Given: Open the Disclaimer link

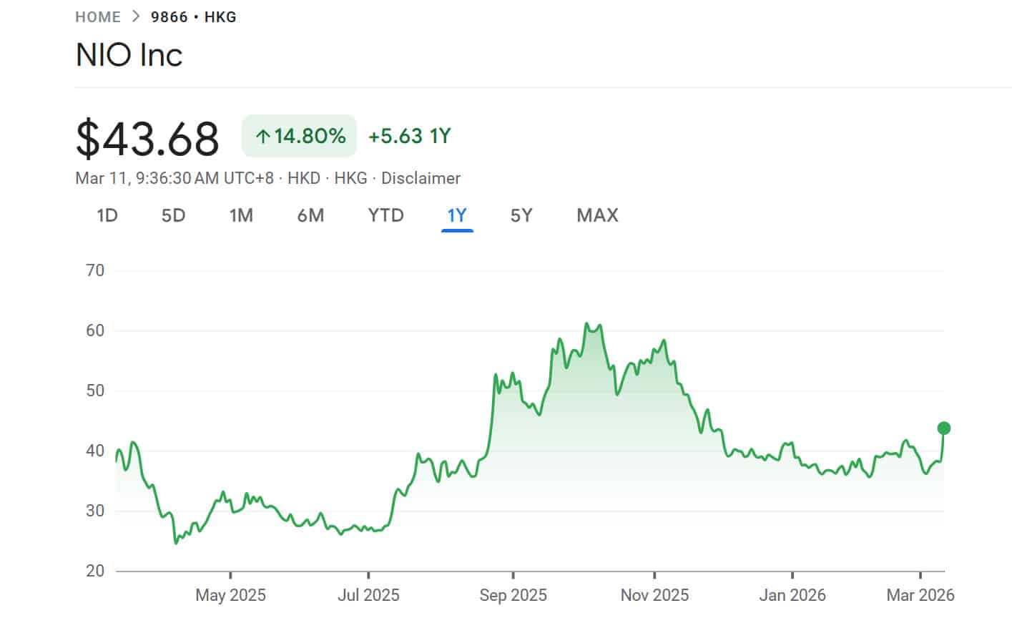Looking at the screenshot, I should (421, 178).
